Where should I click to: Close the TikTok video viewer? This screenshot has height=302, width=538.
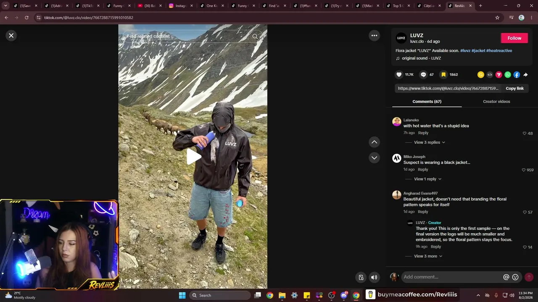(11, 36)
